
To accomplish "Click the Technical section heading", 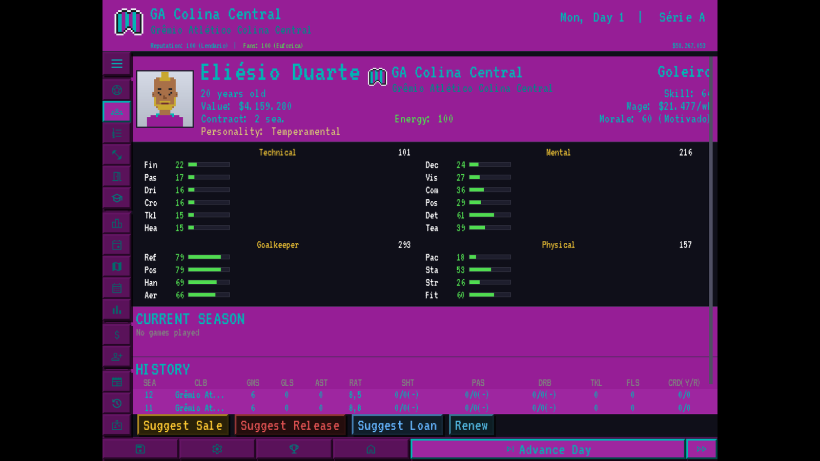I will (277, 153).
